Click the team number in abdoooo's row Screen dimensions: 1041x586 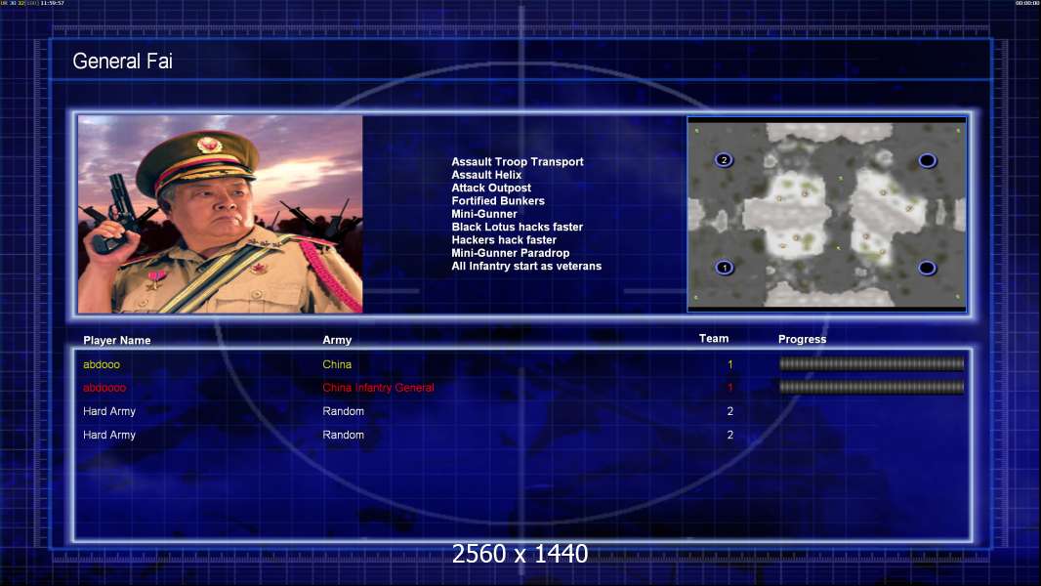730,388
